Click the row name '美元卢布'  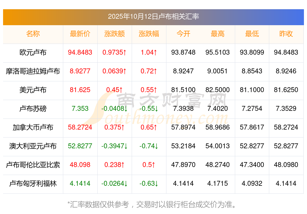click(x=33, y=90)
